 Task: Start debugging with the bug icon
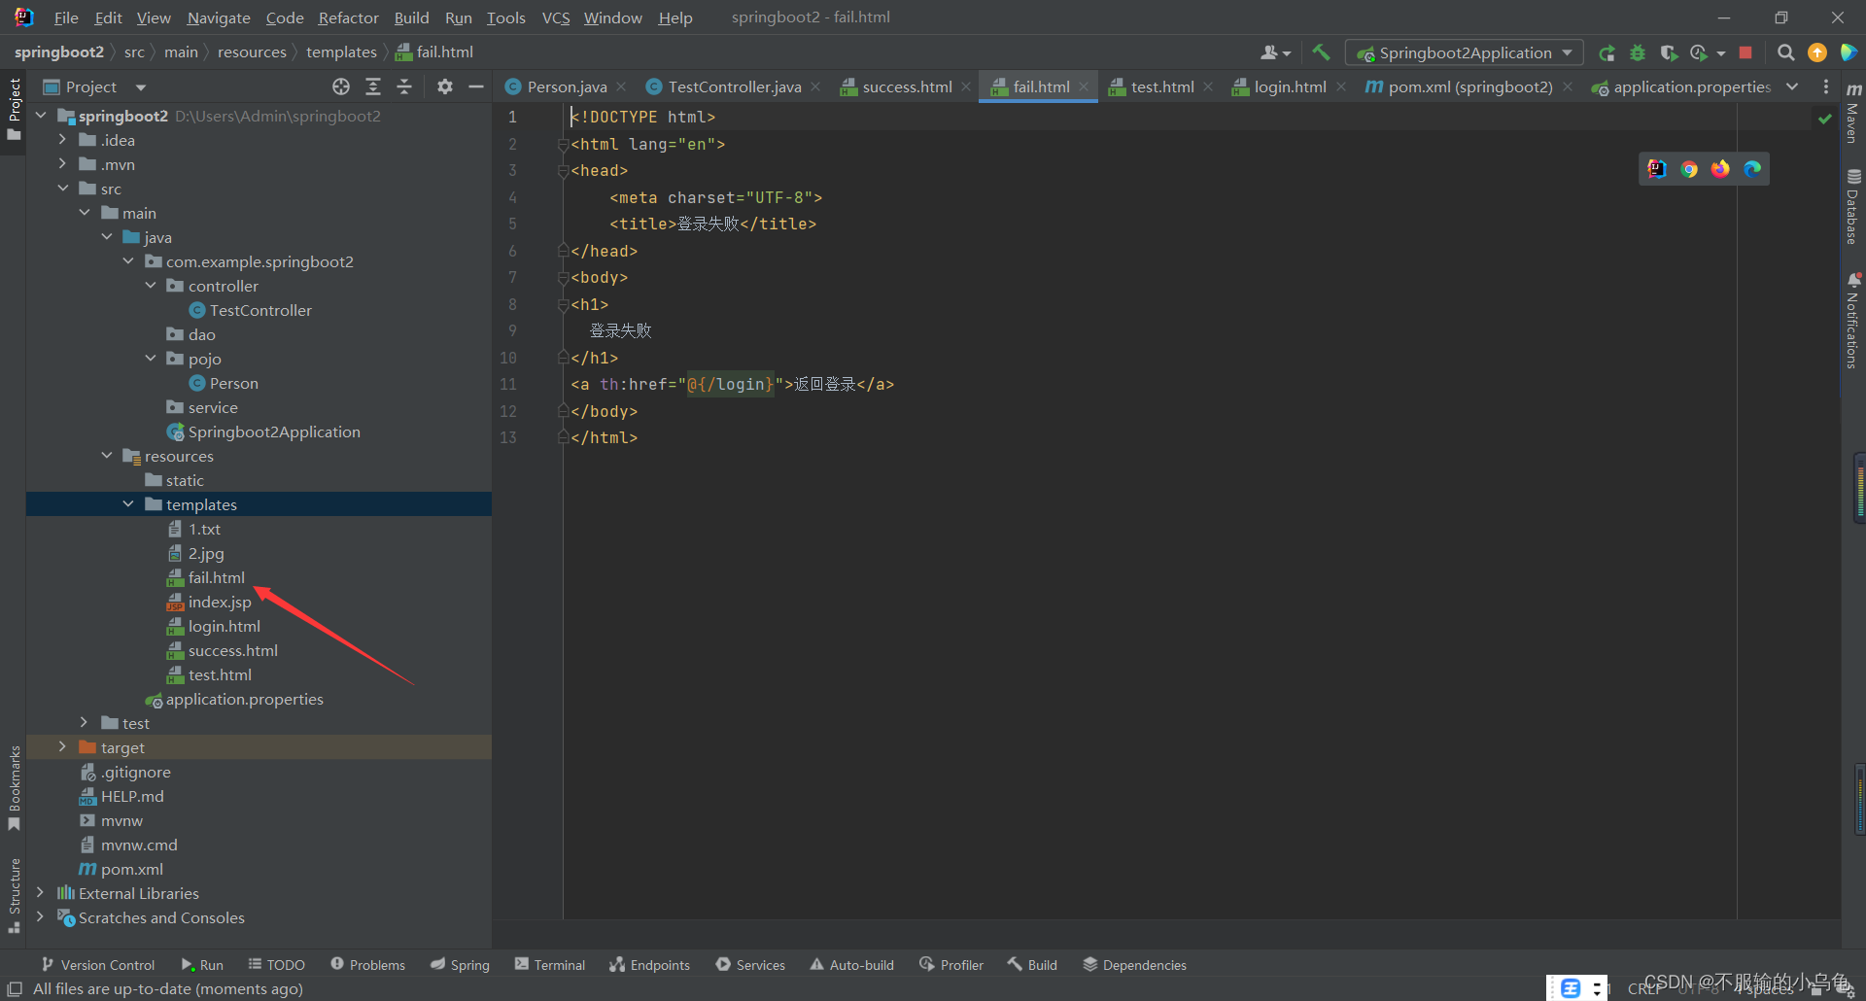[x=1638, y=52]
